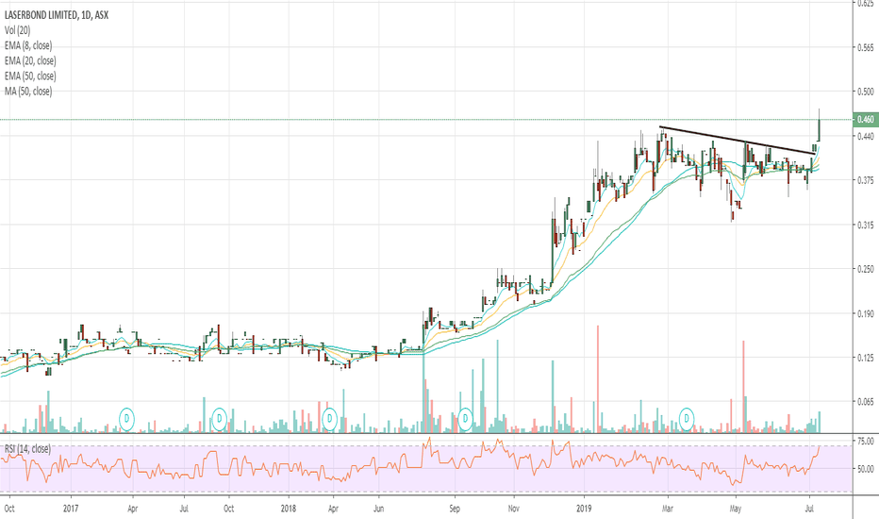Screen dimensions: 879x519
Task: Click the 0.565 price axis label
Action: pyautogui.click(x=866, y=48)
